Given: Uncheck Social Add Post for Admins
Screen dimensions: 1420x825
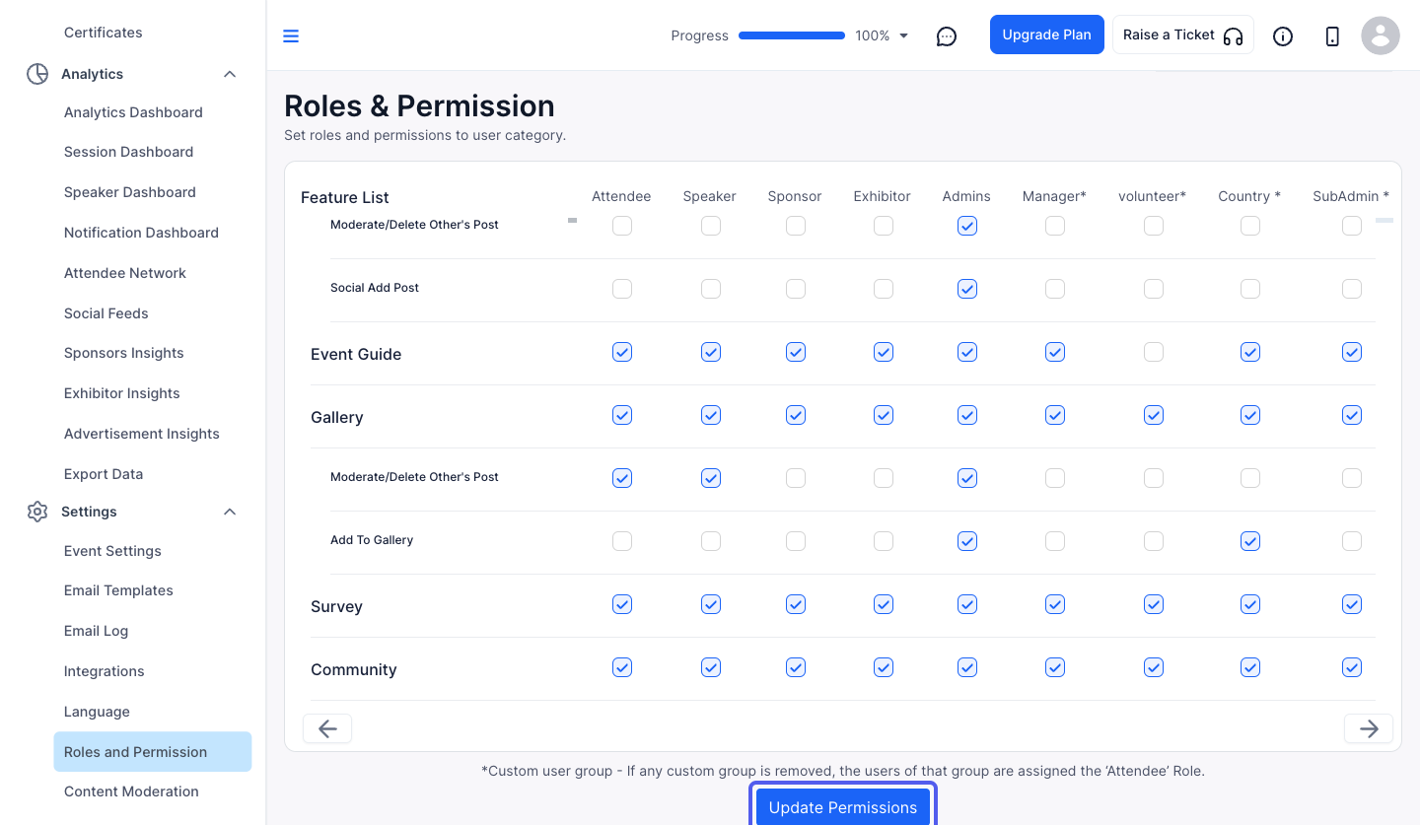Looking at the screenshot, I should coord(967,289).
